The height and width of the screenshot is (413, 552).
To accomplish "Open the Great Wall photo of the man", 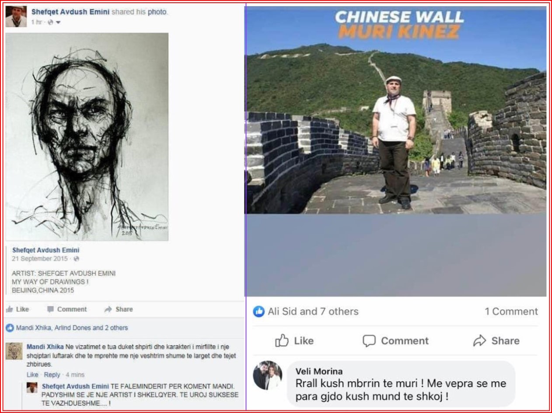I will pyautogui.click(x=395, y=110).
